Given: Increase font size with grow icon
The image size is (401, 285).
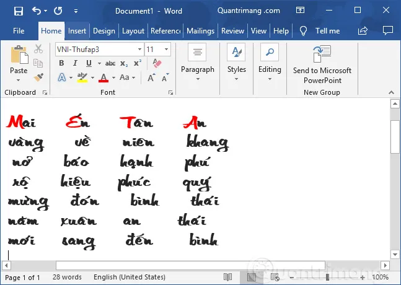Looking at the screenshot, I should [x=151, y=77].
